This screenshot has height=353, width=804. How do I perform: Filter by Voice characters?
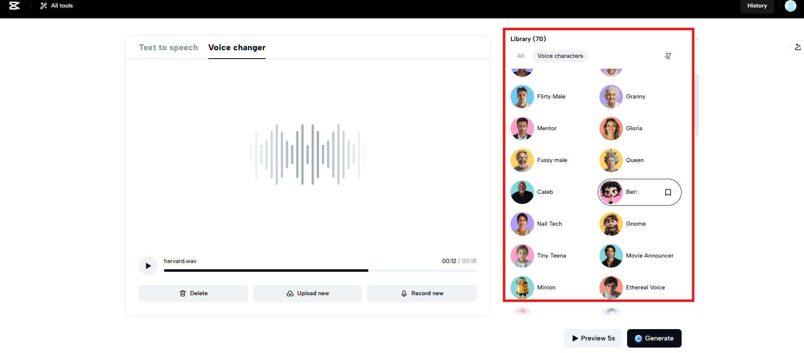click(560, 56)
